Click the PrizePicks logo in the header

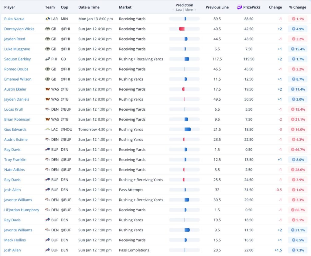[x=240, y=7]
